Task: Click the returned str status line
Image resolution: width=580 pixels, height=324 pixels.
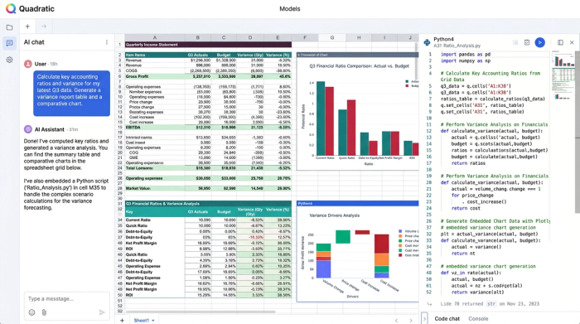Action: pos(490,303)
